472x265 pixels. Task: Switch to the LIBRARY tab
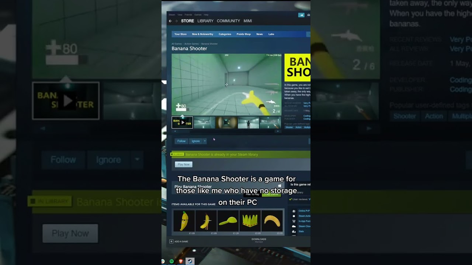tap(205, 21)
